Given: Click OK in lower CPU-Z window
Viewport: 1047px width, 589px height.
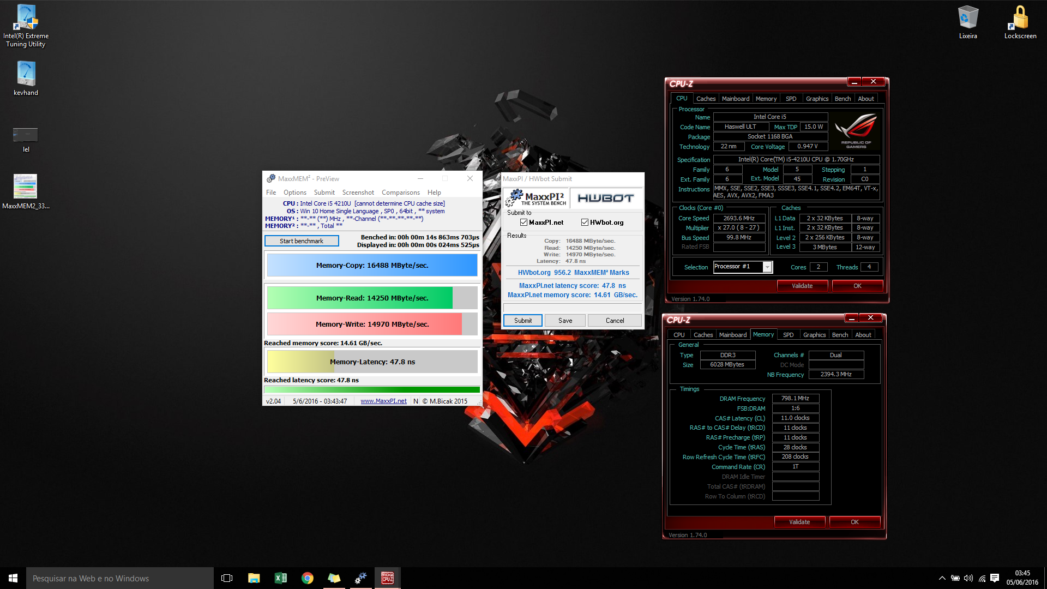Looking at the screenshot, I should 855,522.
